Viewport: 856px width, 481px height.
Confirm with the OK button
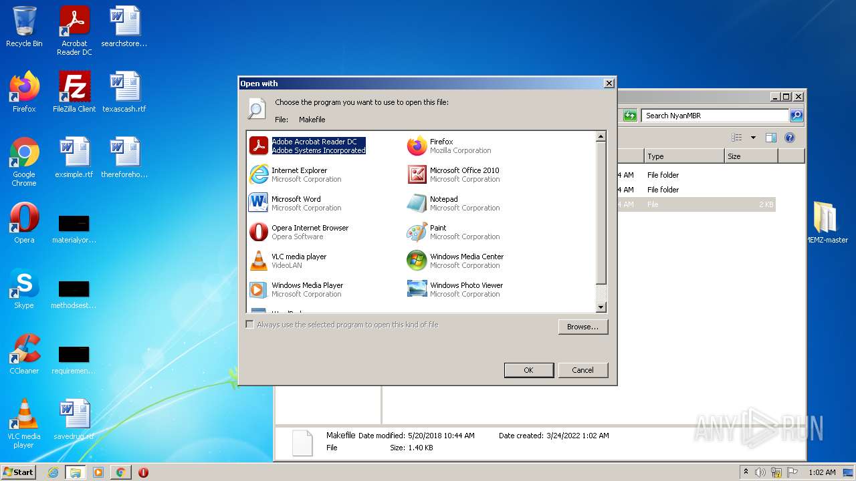tap(528, 370)
